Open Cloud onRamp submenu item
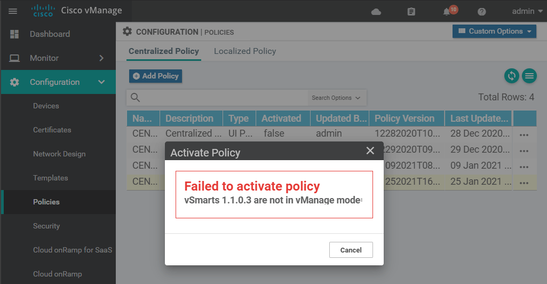Image resolution: width=547 pixels, height=284 pixels. 58,274
